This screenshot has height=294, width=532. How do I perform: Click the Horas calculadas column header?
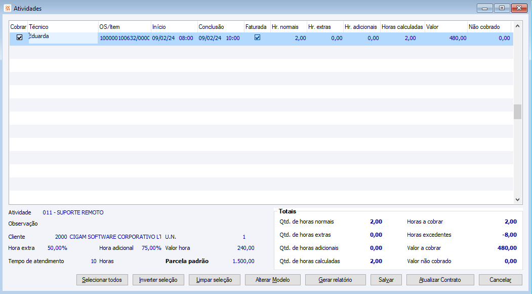click(x=402, y=27)
